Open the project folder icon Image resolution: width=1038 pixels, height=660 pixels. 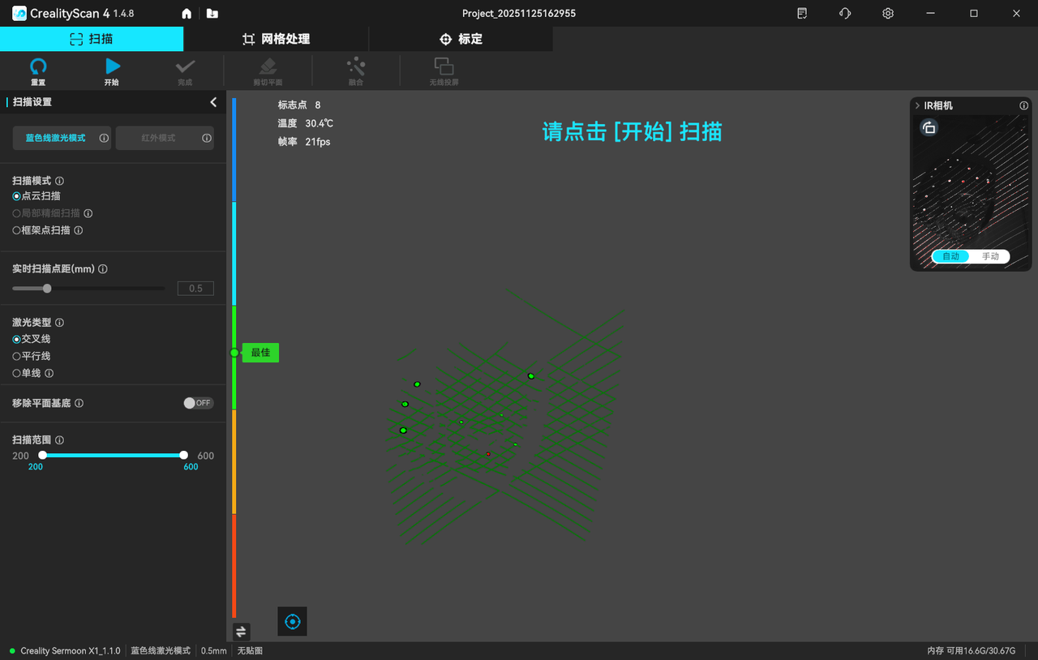point(212,14)
